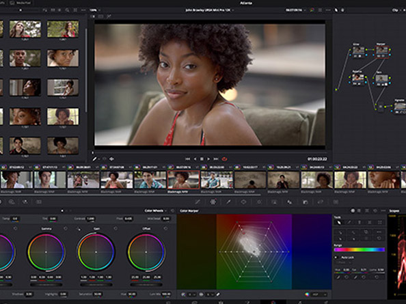Reset the Gain wheel
This screenshot has width=406, height=304.
point(116,228)
